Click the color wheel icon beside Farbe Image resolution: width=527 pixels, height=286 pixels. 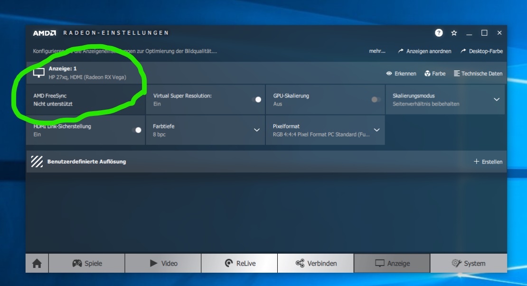pyautogui.click(x=427, y=73)
